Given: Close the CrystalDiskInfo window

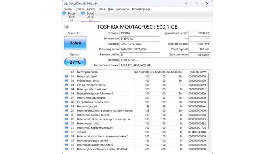Looking at the screenshot, I should [207, 3].
